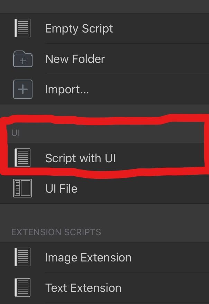Choose the New Folder text label

75,59
